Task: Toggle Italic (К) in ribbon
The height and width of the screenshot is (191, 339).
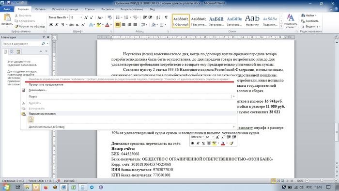Action: 57,25
